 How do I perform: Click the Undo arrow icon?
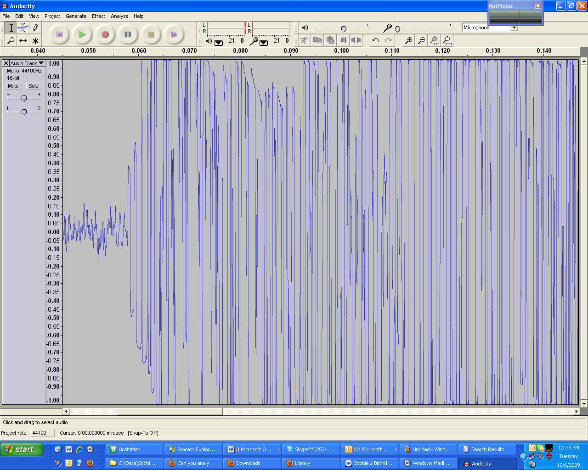(375, 40)
